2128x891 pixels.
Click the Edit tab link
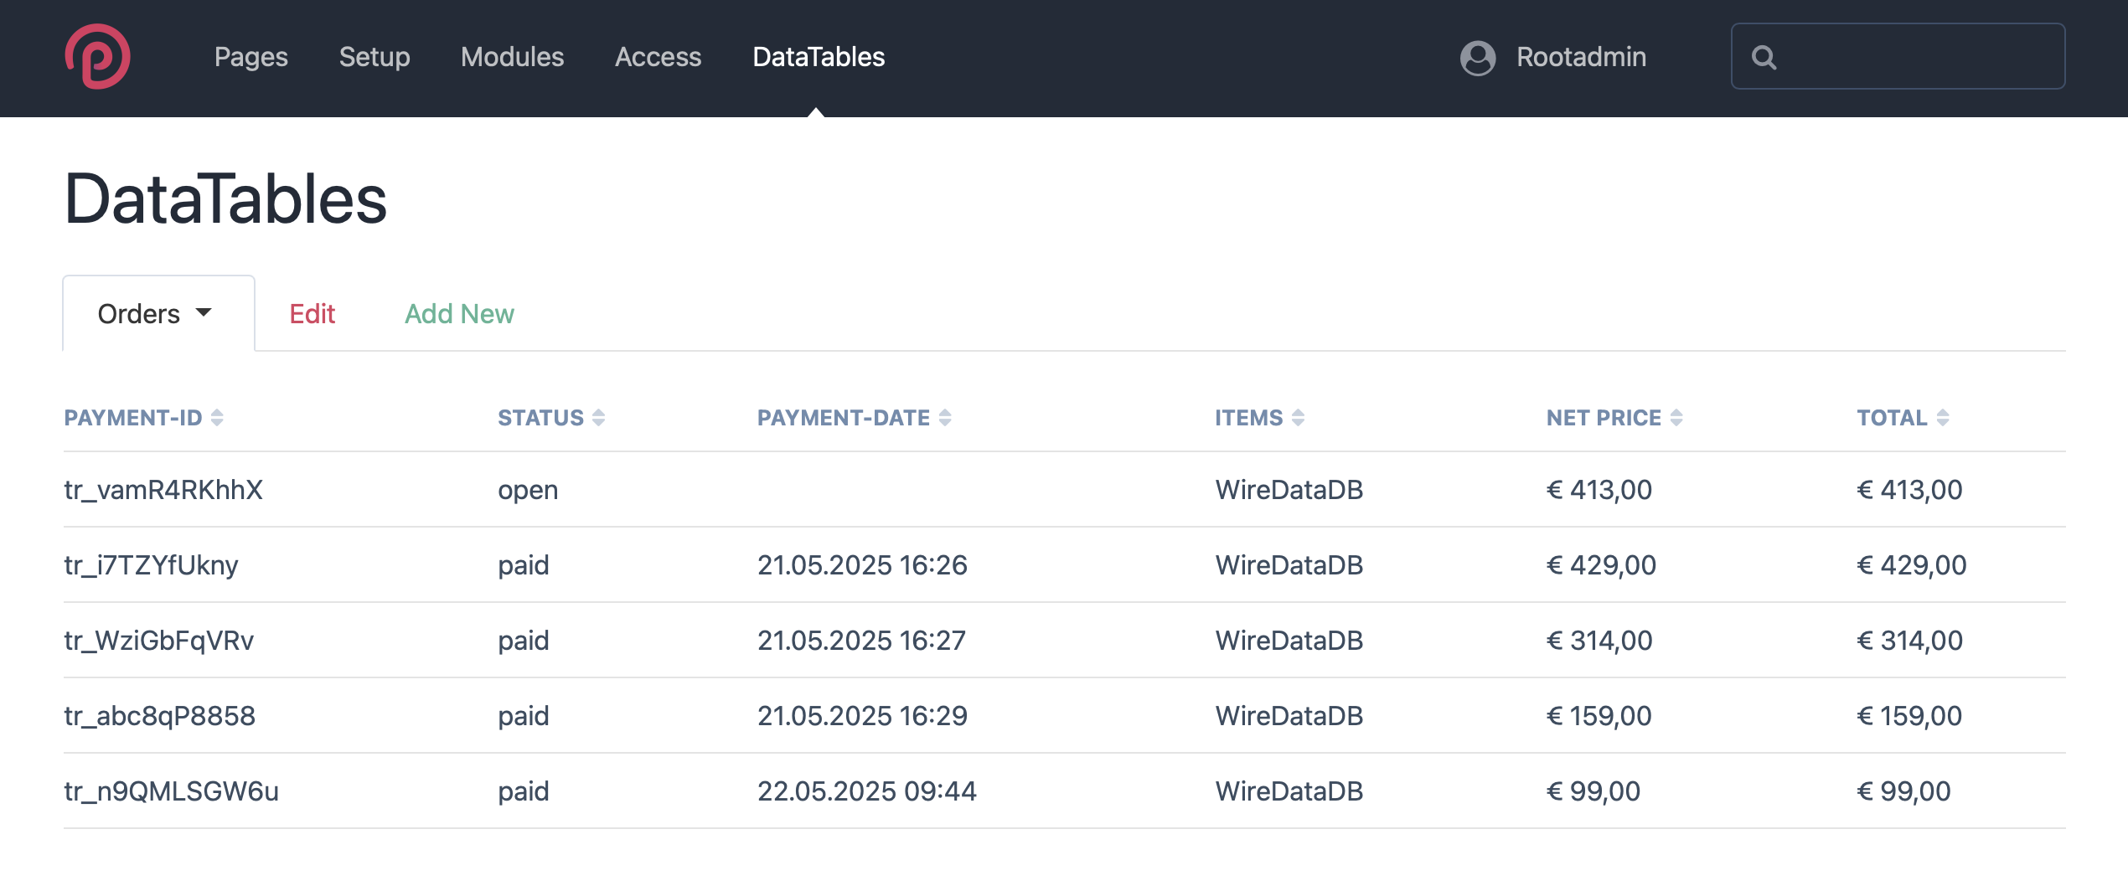312,314
